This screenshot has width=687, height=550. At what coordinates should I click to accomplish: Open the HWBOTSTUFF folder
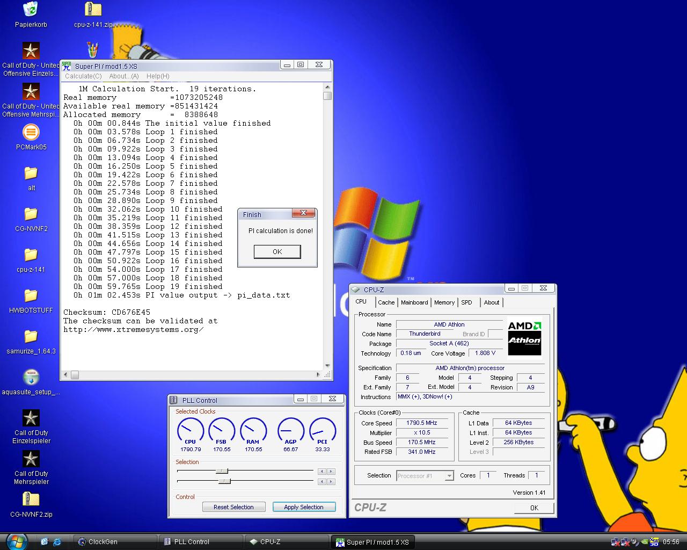click(x=31, y=295)
